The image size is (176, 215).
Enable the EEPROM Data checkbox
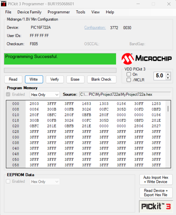pyautogui.click(x=8, y=181)
